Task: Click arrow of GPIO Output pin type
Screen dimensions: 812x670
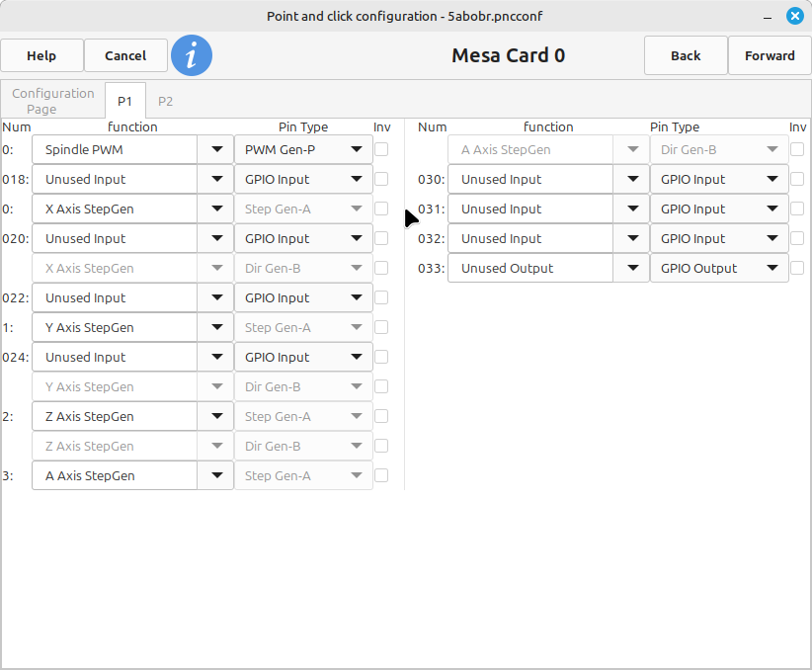Action: click(771, 269)
